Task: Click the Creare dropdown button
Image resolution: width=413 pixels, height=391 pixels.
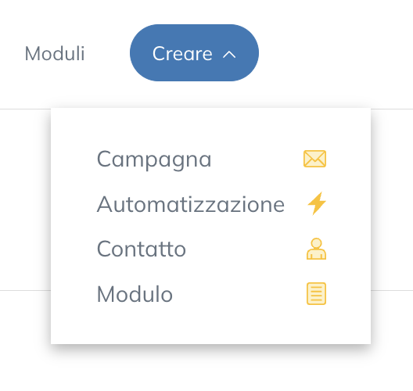Action: [x=195, y=53]
